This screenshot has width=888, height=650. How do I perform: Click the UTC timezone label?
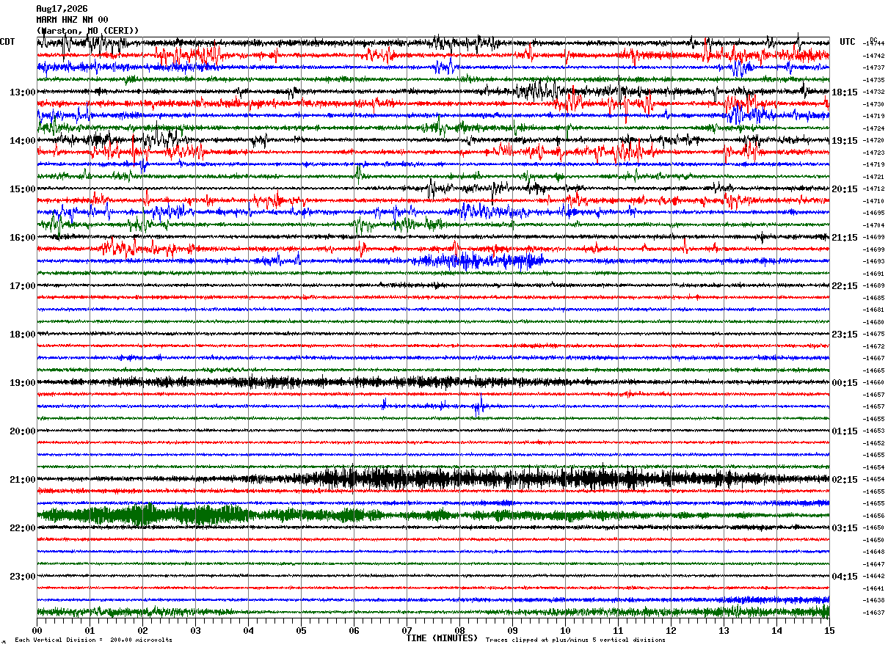click(848, 42)
